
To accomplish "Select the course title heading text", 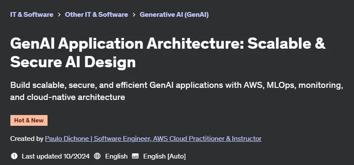I will coord(168,53).
